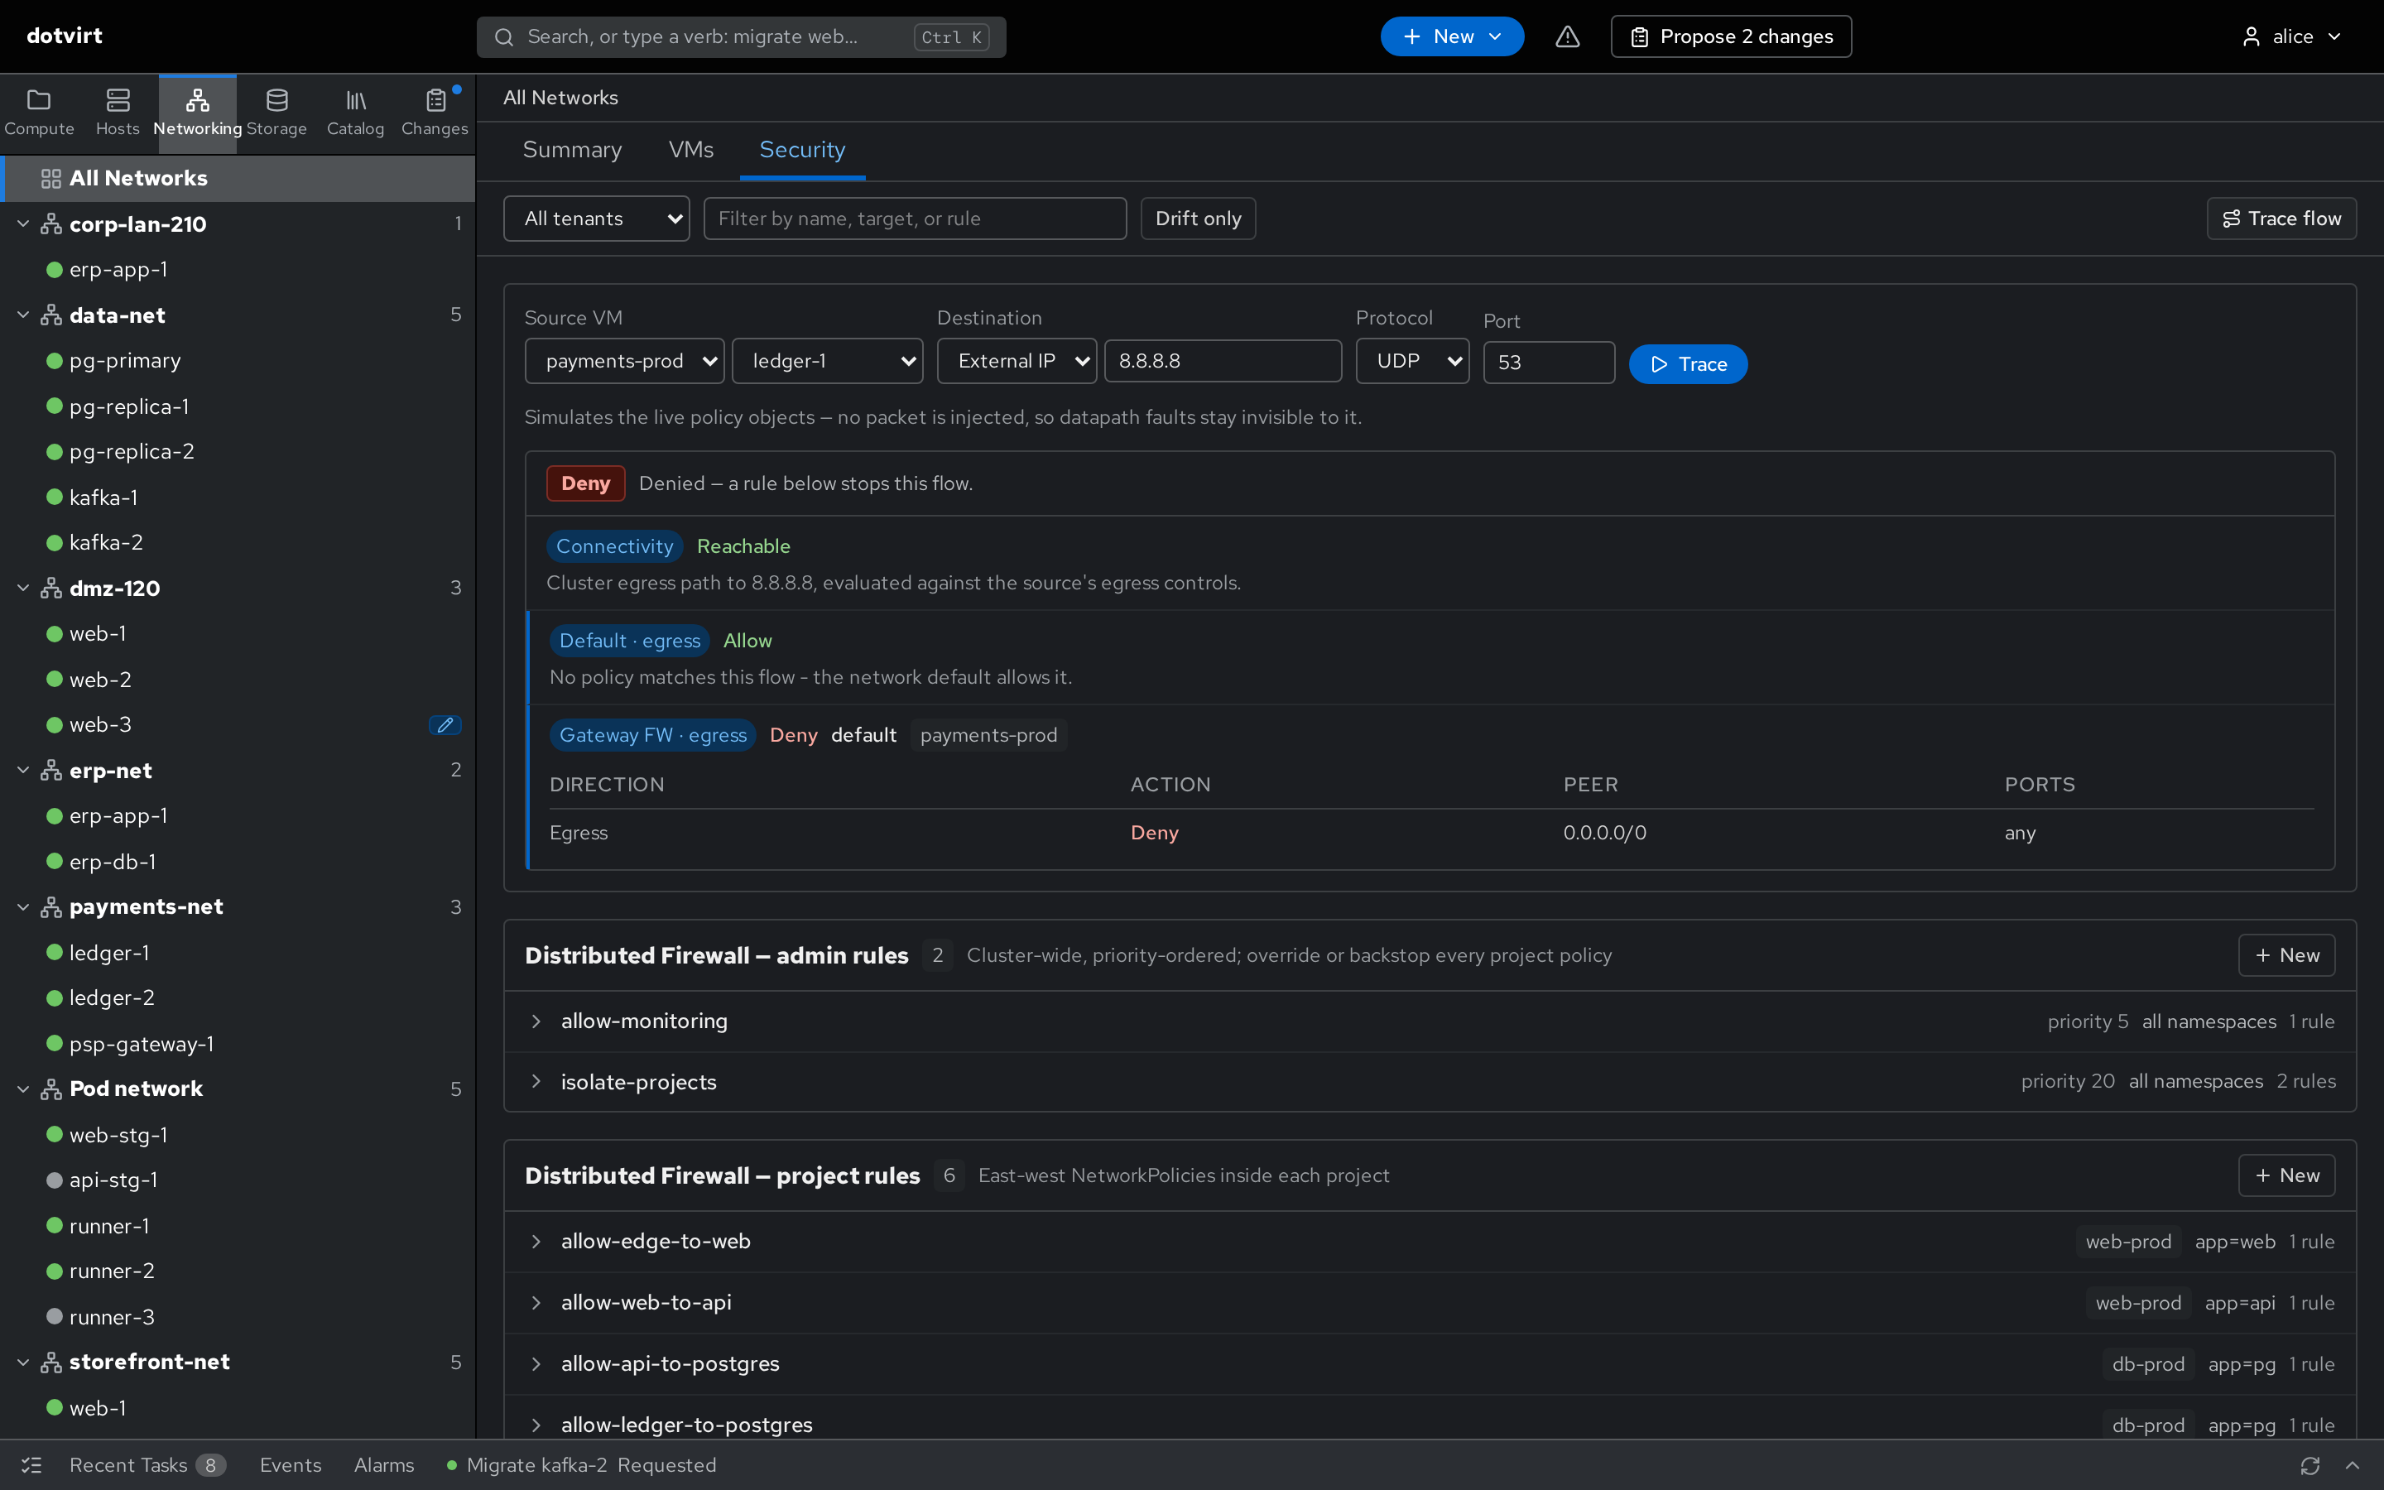Screen dimensions: 2384x1490
Task: Switch to the VMs tab
Action: [x=691, y=150]
